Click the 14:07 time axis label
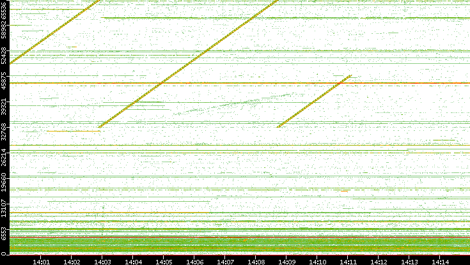Viewport: 470px width, 265px height. (225, 262)
